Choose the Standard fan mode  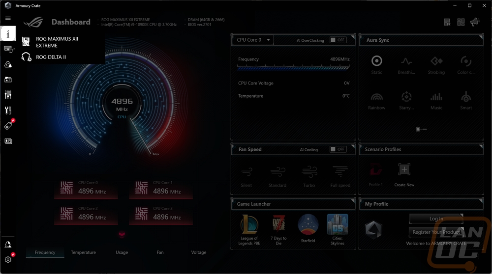coord(277,177)
